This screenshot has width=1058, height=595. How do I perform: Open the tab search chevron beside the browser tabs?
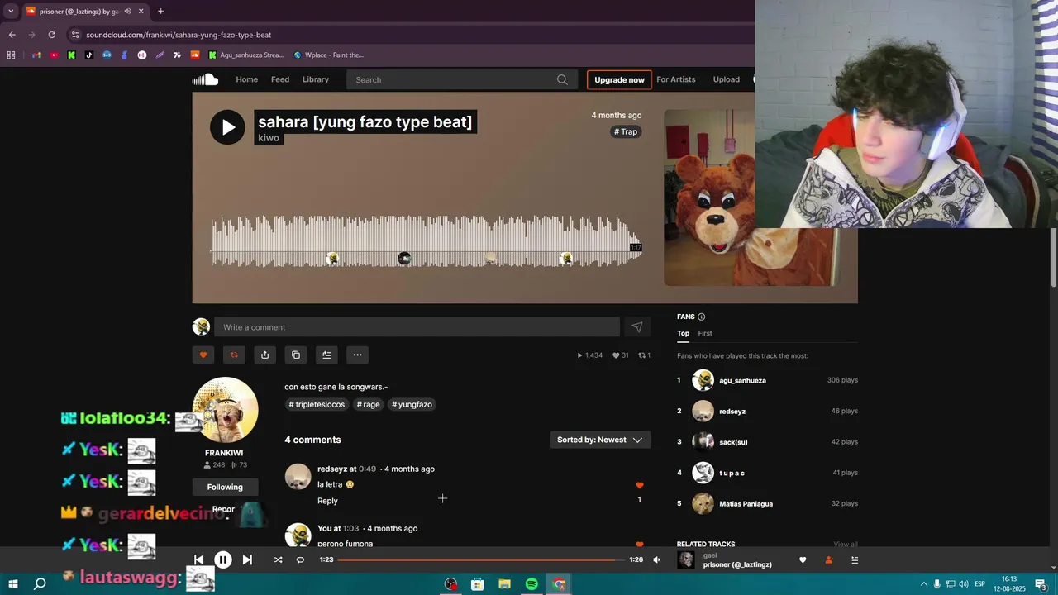(11, 12)
